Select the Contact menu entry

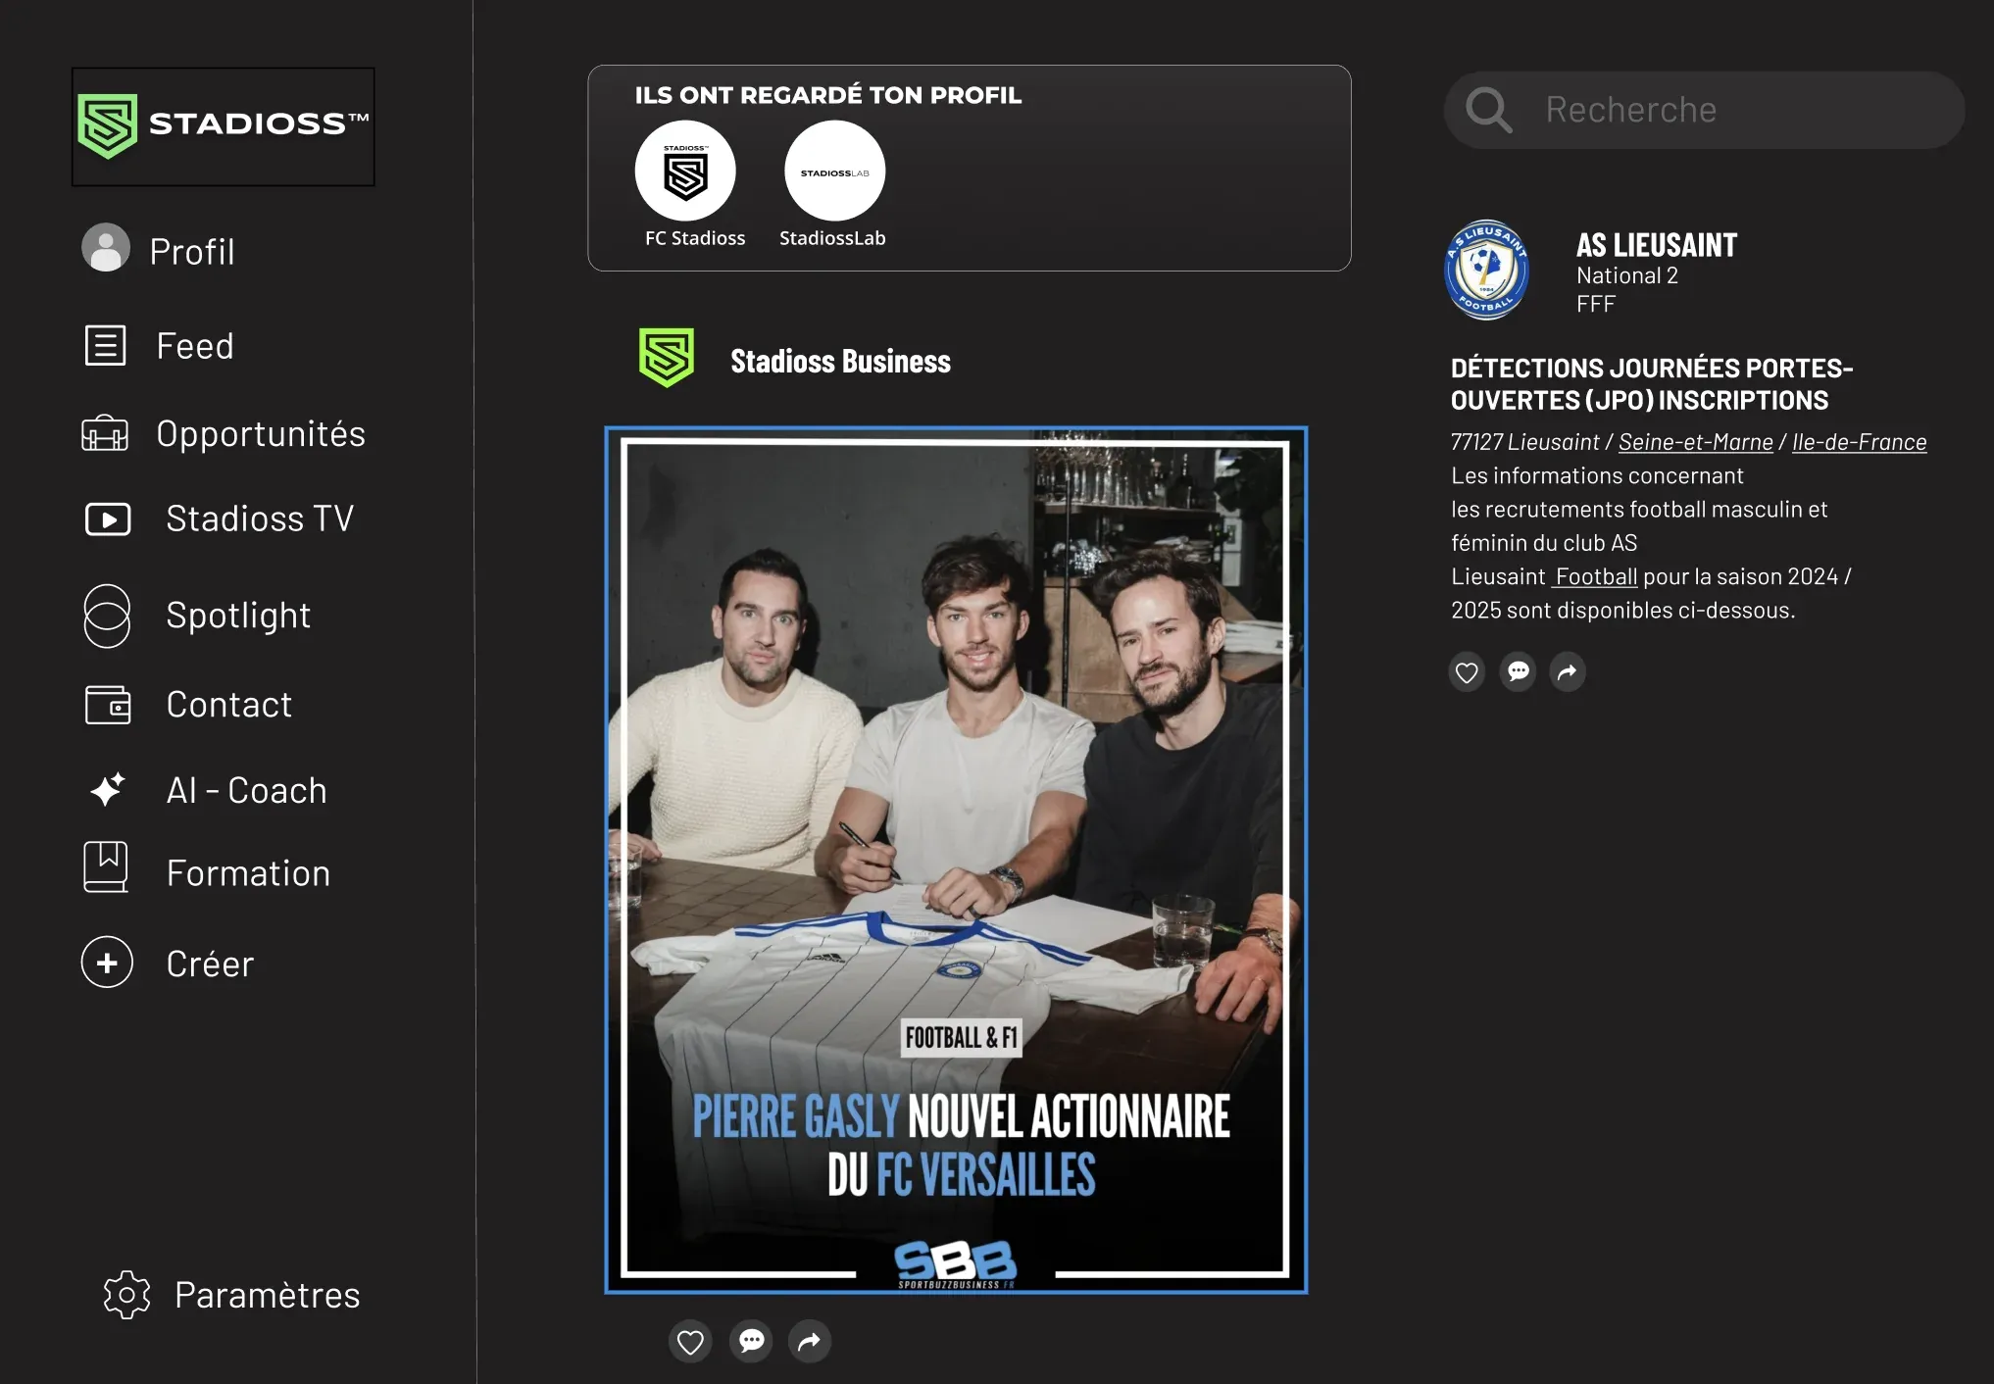(229, 705)
